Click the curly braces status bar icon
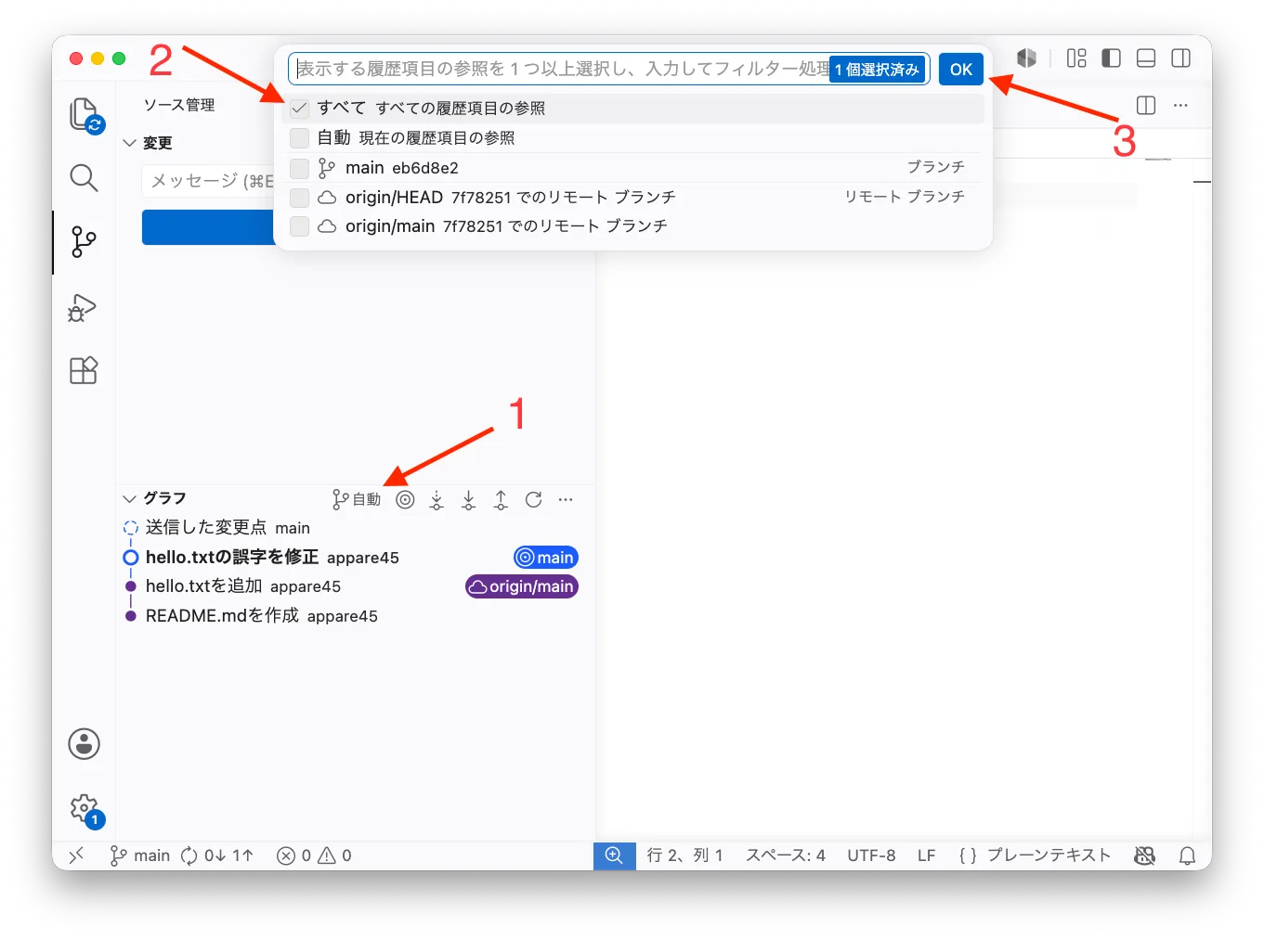Screen dimensions: 1264x939 pyautogui.click(x=968, y=855)
